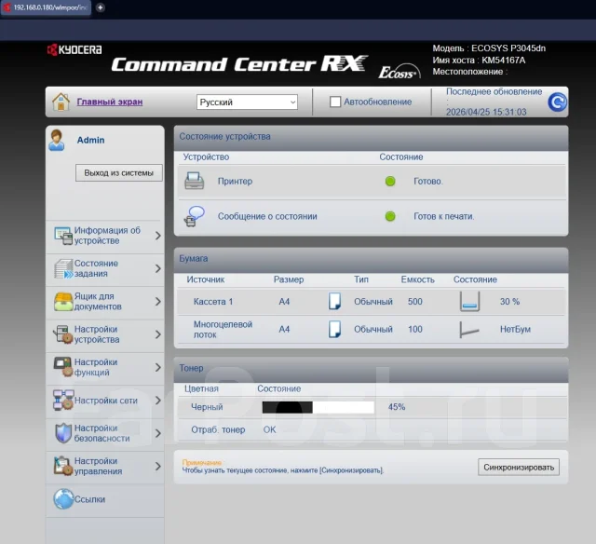Expand Настройки безопасности chevron
Image resolution: width=596 pixels, height=544 pixels.
(158, 433)
